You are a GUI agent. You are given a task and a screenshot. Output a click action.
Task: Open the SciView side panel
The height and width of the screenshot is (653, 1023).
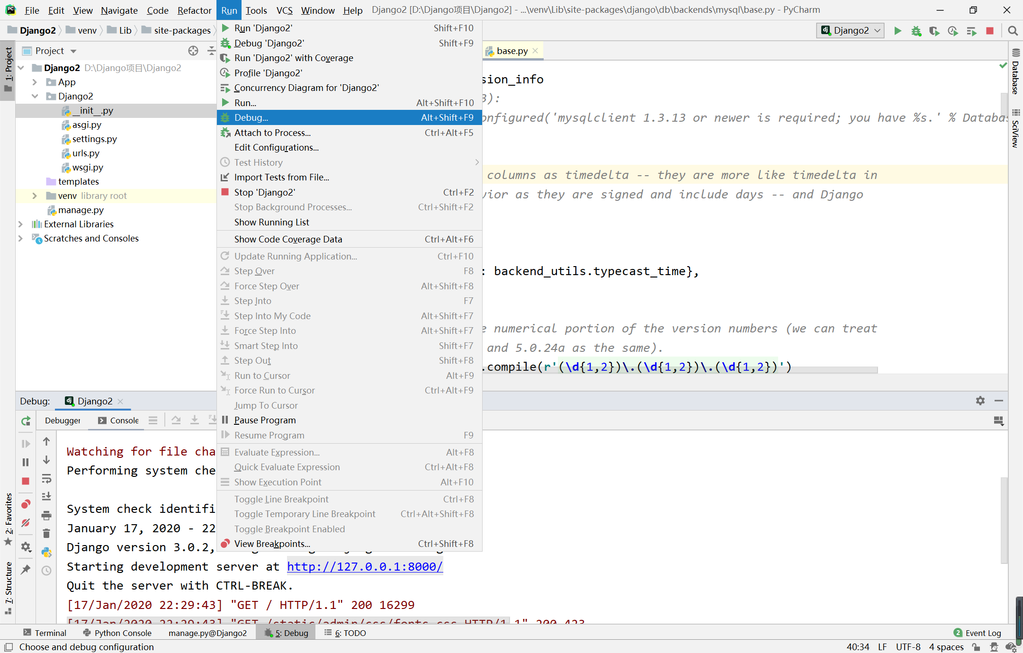[x=1015, y=128]
